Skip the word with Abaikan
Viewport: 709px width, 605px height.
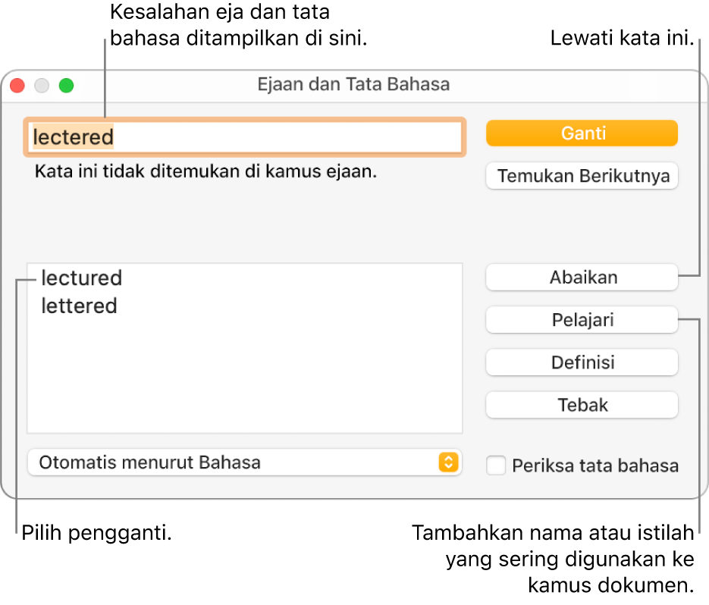pyautogui.click(x=582, y=277)
